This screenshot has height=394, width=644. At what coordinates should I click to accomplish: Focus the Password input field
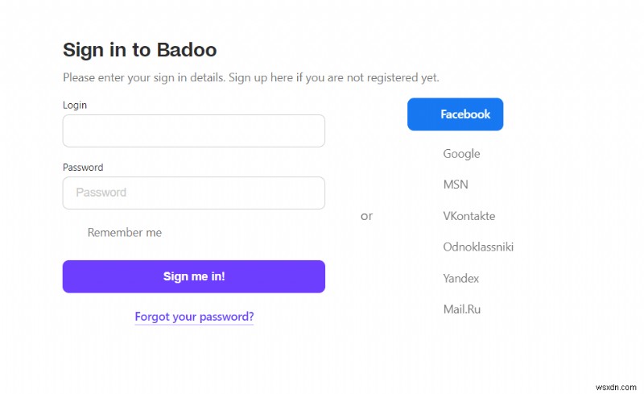tap(193, 193)
